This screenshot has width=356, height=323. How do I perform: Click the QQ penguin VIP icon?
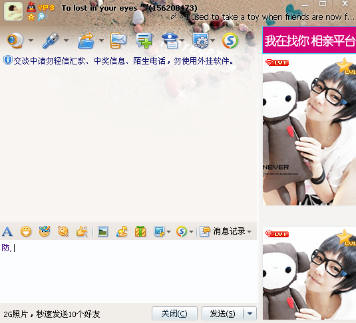tap(31, 7)
